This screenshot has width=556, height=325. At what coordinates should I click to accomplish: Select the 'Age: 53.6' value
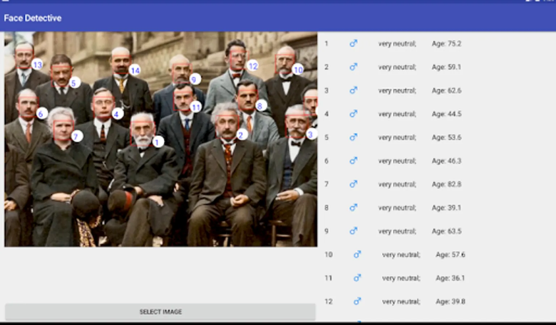point(446,138)
